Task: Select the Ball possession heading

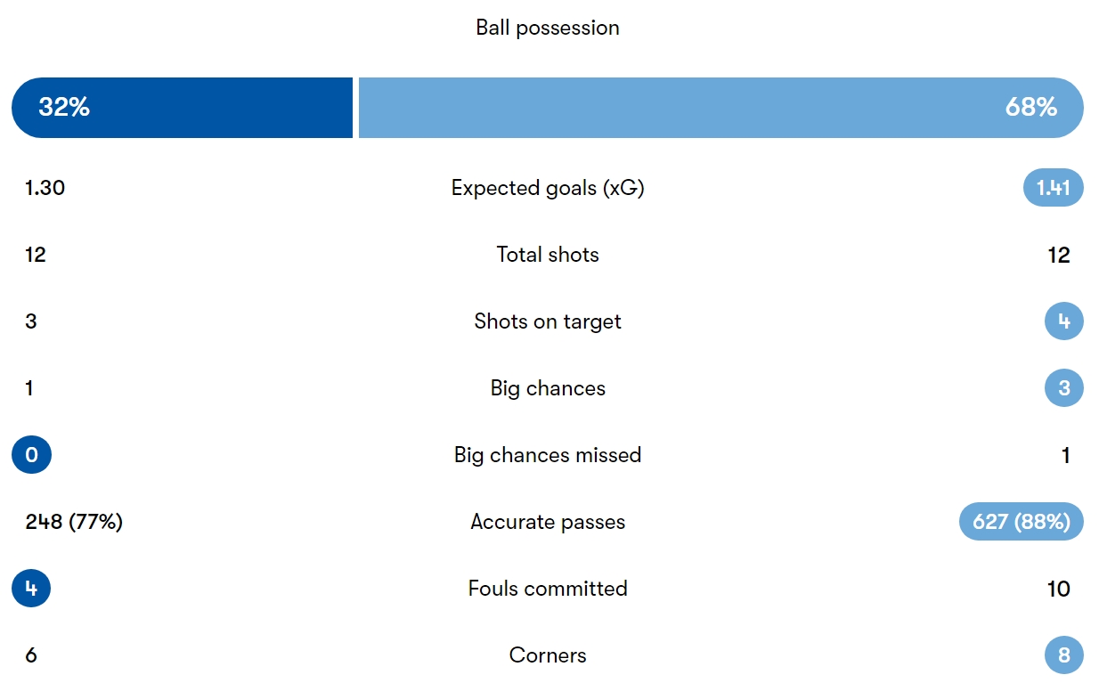Action: pos(548,28)
